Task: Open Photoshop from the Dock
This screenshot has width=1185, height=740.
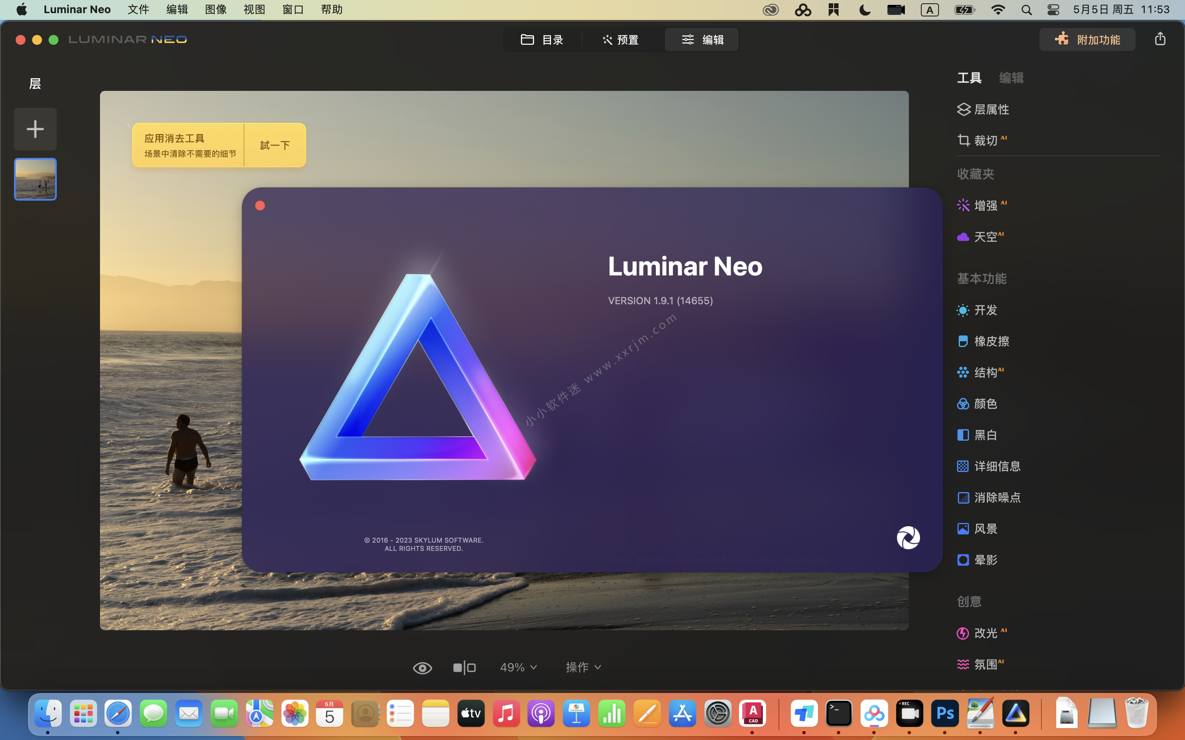Action: (x=945, y=713)
